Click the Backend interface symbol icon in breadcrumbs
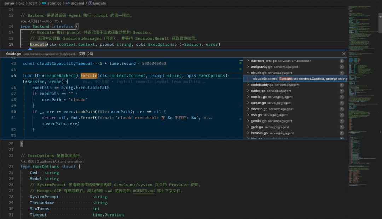Viewport: 382px width, 219px height. point(68,3)
